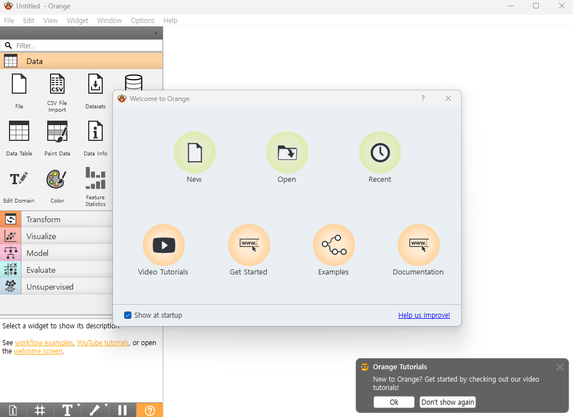Open the File menu
The height and width of the screenshot is (417, 573).
pyautogui.click(x=9, y=20)
